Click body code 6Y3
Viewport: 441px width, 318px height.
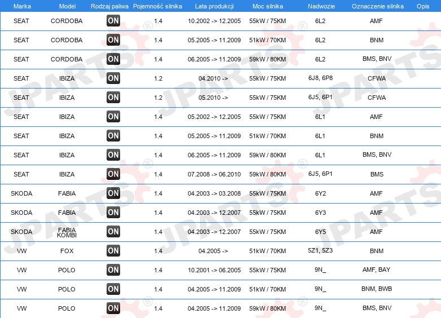[320, 213]
